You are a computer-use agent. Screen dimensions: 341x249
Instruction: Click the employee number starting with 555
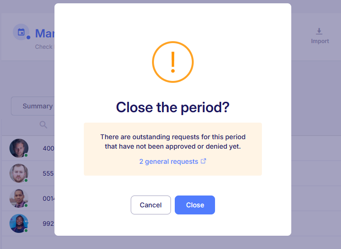tap(48, 173)
